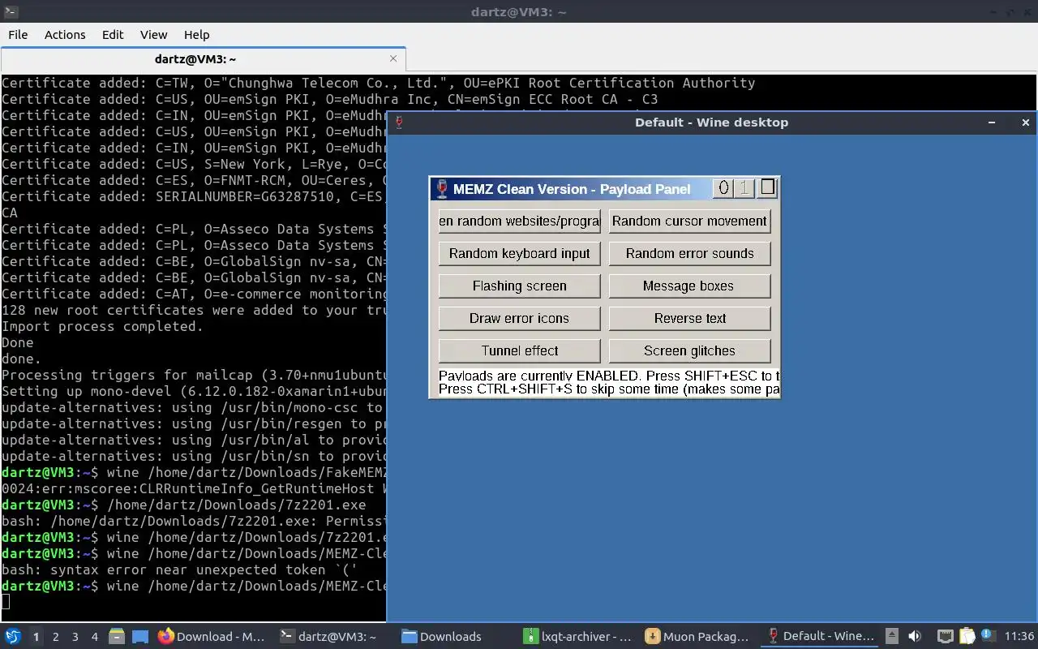Click the show desktop icon in taskbar
The width and height of the screenshot is (1038, 649).
tap(140, 637)
